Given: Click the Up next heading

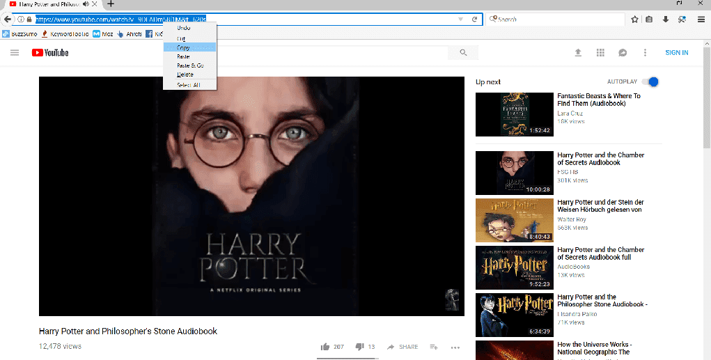Looking at the screenshot, I should (x=488, y=82).
